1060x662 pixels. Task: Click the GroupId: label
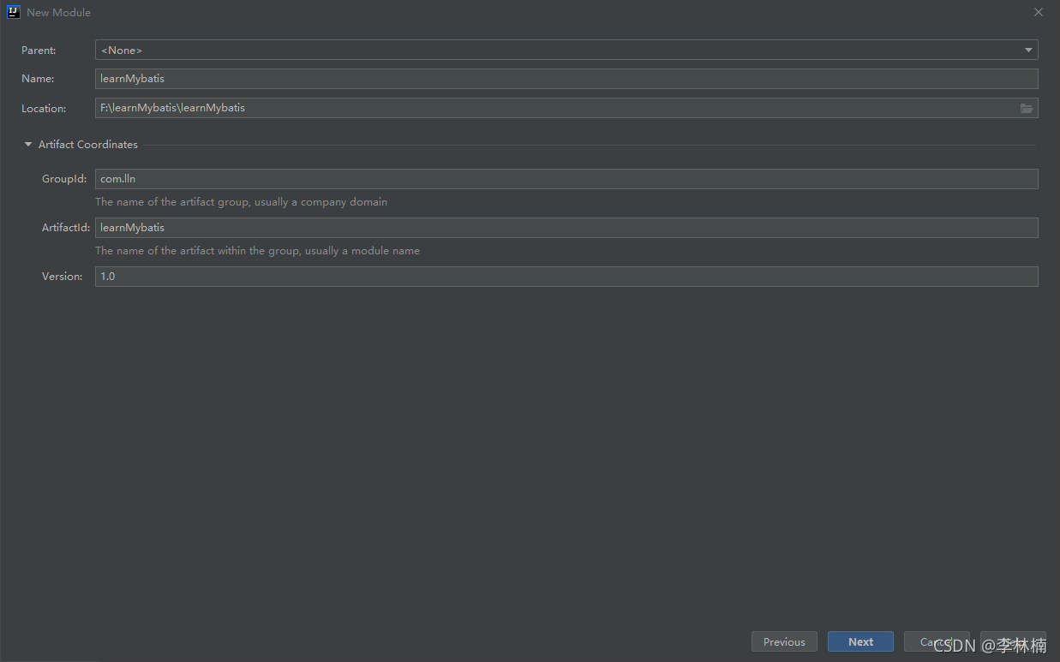(64, 179)
